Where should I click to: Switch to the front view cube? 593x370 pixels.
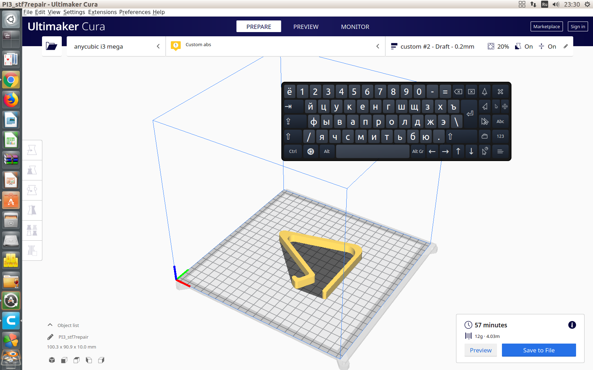tap(64, 360)
